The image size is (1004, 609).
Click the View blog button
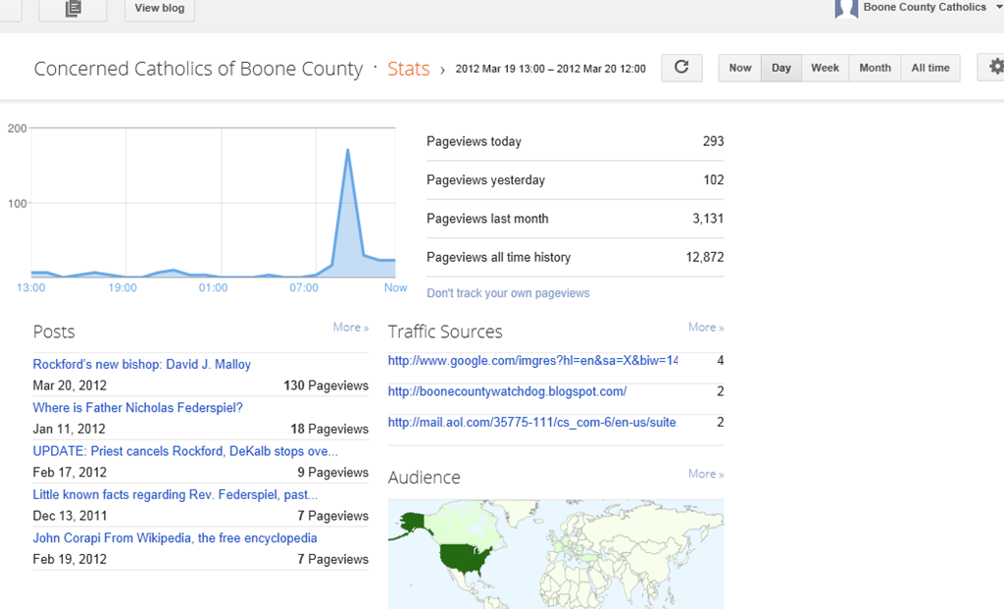160,9
